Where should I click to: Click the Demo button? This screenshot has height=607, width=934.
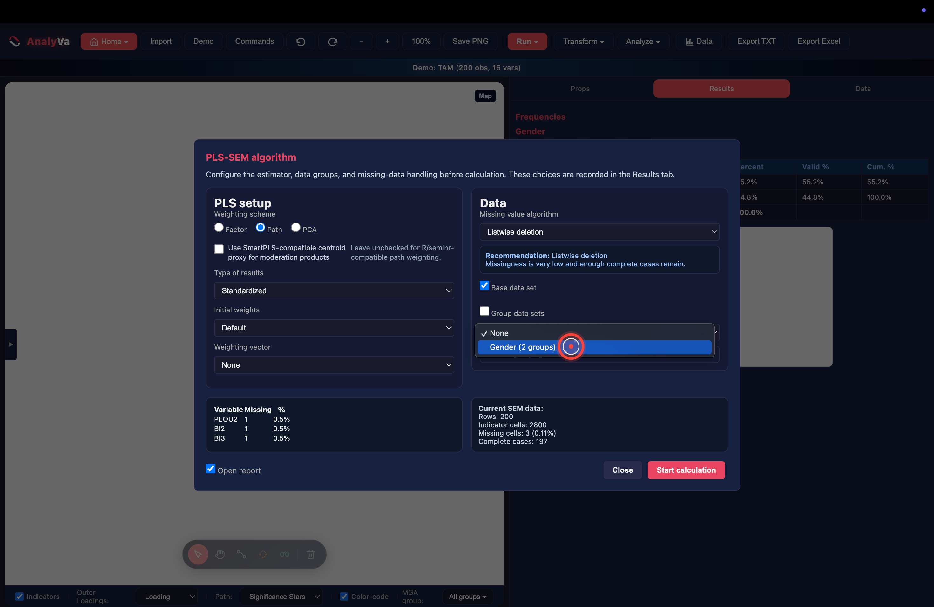tap(203, 41)
